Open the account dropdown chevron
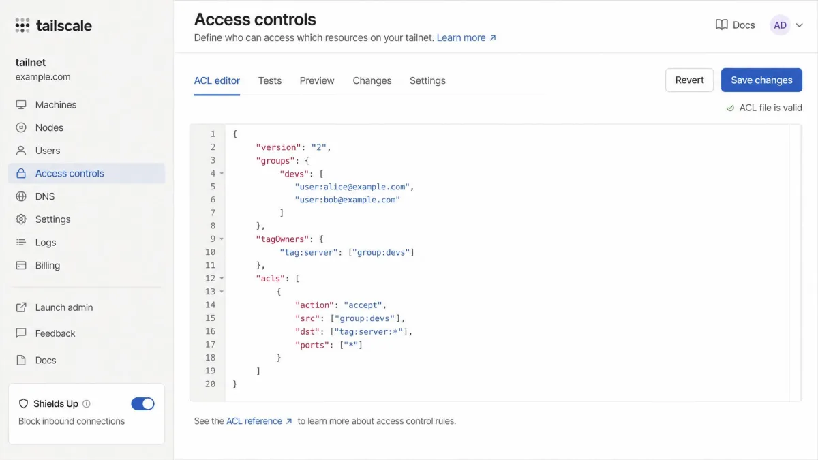Screen dimensions: 818x460 point(800,25)
